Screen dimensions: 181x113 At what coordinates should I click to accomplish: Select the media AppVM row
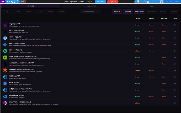coord(91,77)
